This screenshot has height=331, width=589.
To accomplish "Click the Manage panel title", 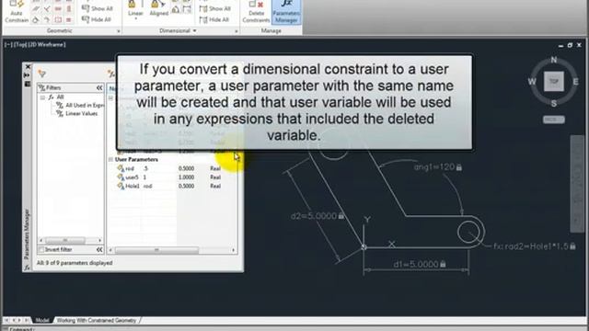I will click(271, 30).
